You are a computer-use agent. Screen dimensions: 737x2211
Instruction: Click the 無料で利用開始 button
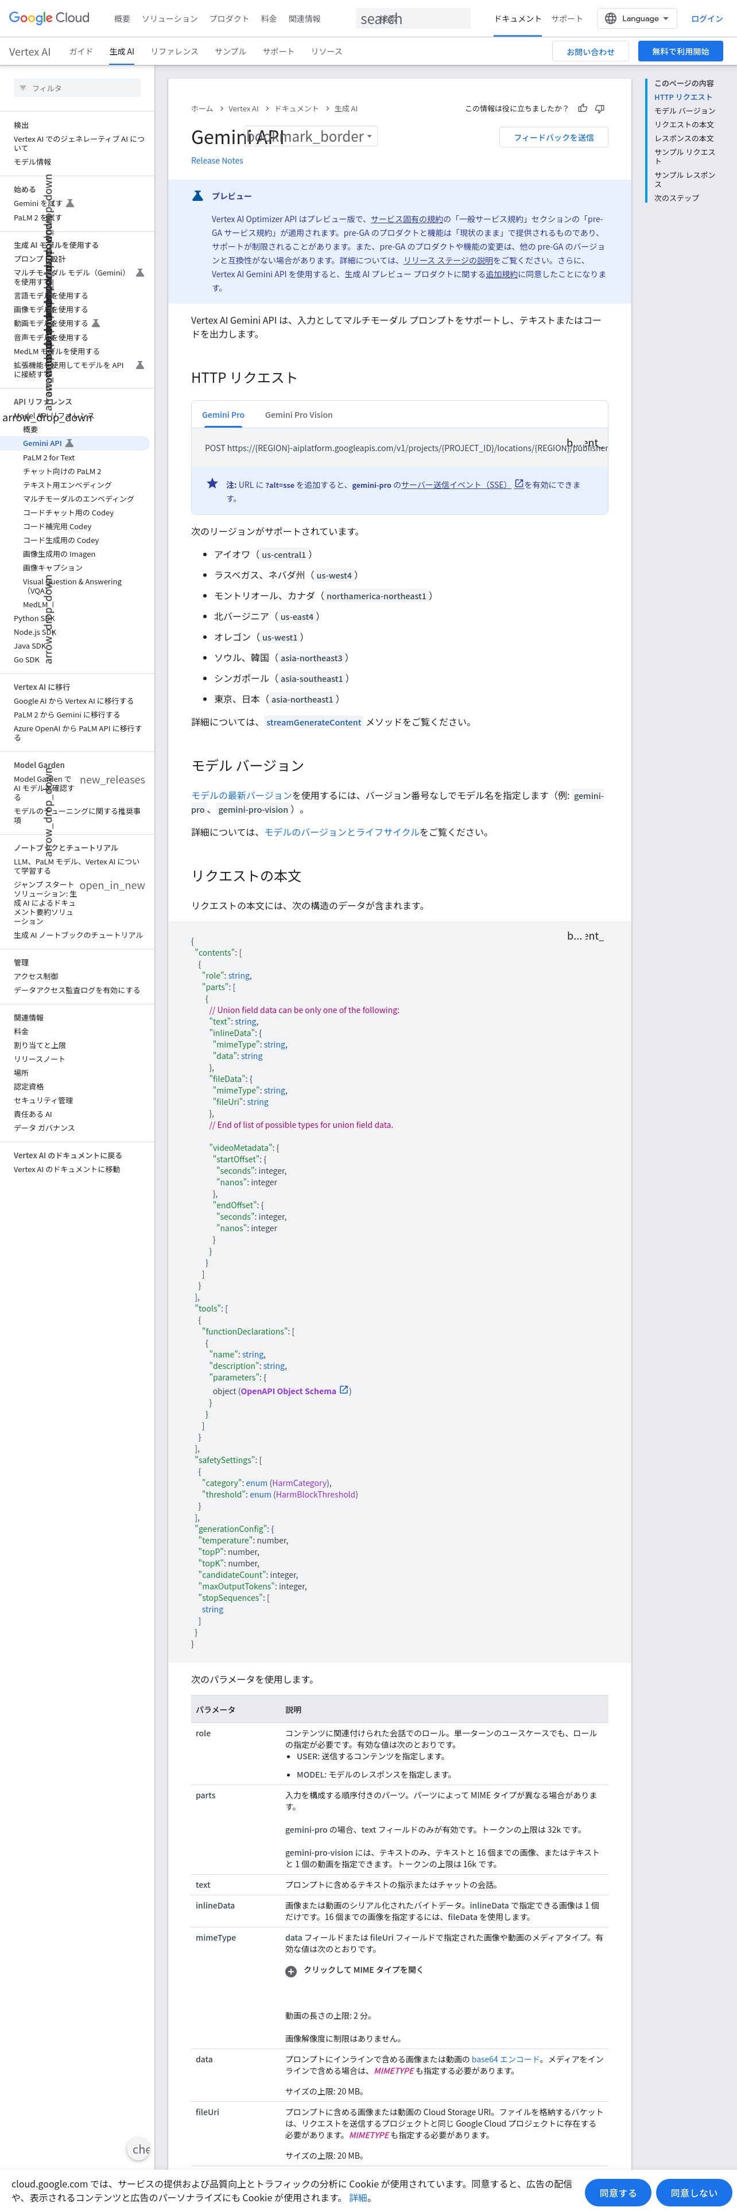point(680,52)
